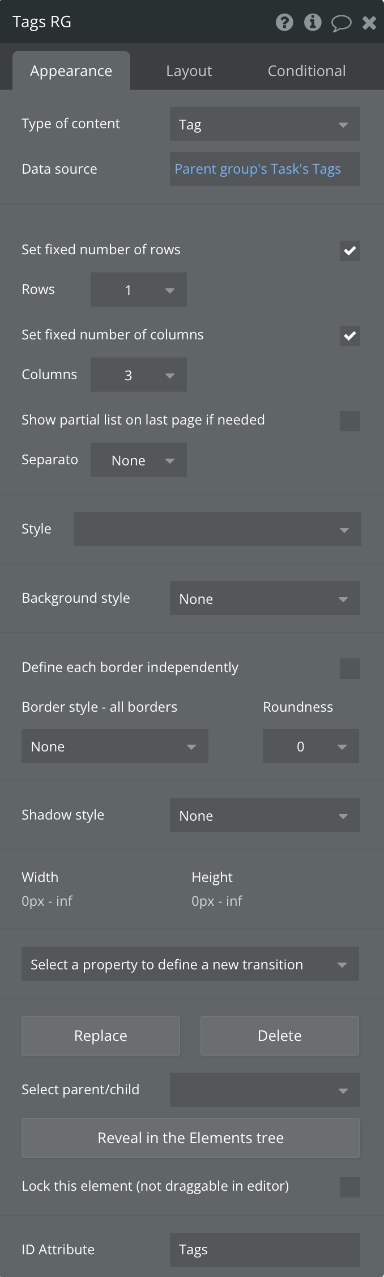
Task: Click the ID Attribute input field
Action: point(265,1250)
